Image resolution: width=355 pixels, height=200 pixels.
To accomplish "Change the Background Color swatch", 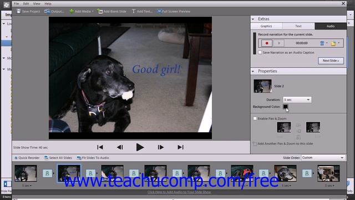I will pyautogui.click(x=285, y=107).
